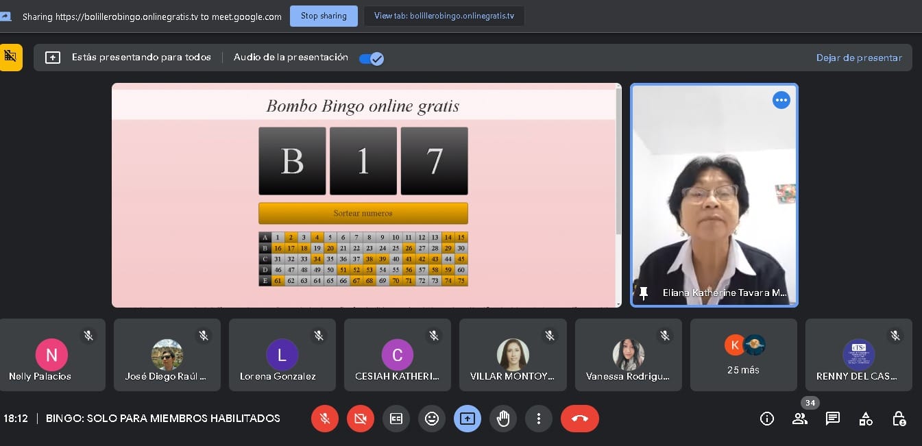Click muted mic icon on José Diego Raúl tile
This screenshot has width=922, height=446.
(x=204, y=336)
